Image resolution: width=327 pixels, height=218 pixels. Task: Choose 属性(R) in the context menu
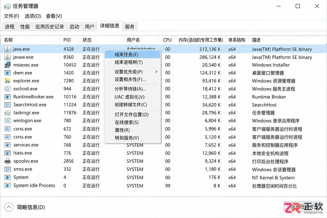click(132, 130)
